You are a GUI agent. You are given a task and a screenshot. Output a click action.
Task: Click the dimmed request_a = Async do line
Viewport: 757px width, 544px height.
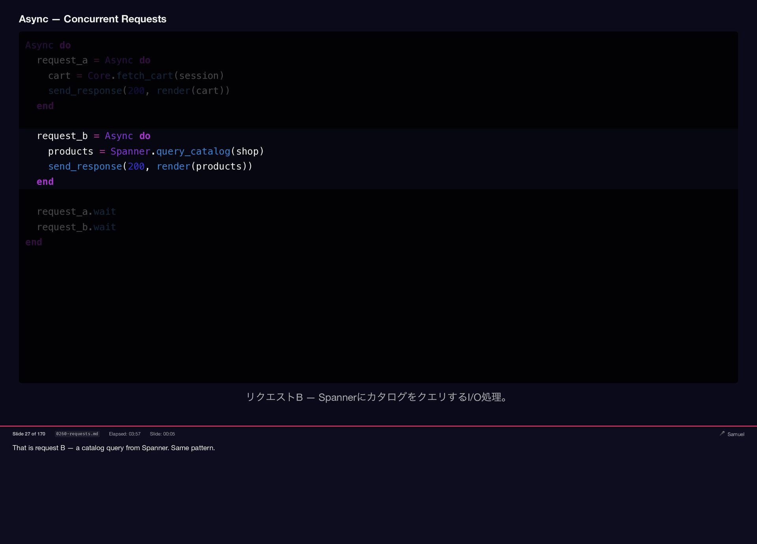pos(93,60)
